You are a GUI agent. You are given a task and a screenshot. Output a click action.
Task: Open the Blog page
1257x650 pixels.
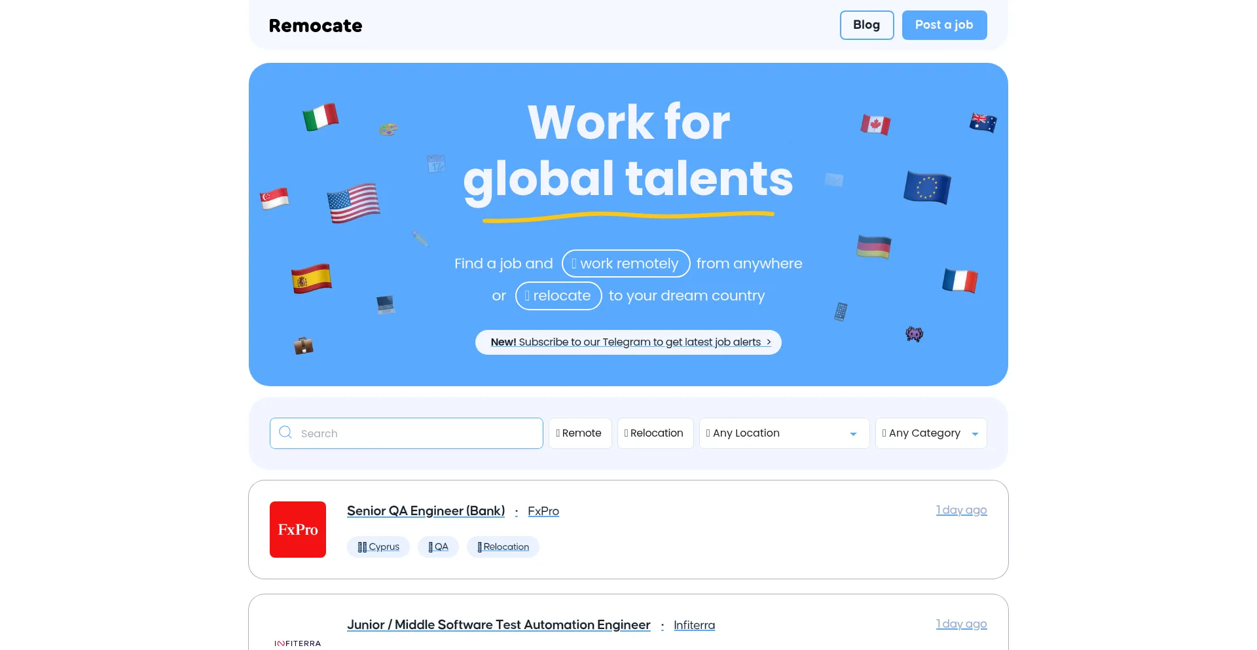[x=867, y=25]
